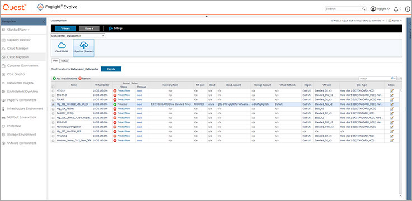Click Protect Now link for FGLAM row
412x201 pixels.
click(124, 99)
